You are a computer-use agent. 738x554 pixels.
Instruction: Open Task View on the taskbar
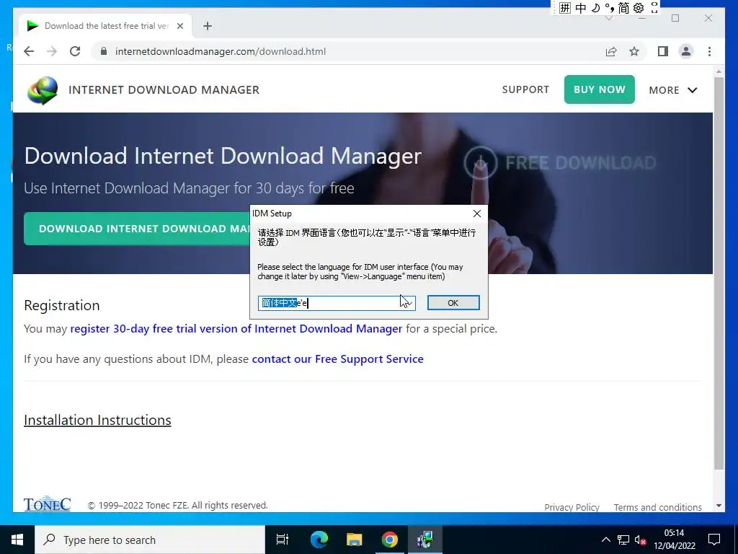click(283, 540)
